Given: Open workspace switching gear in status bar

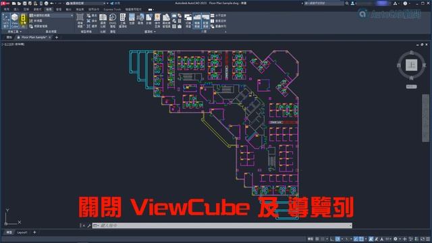Looking at the screenshot, I should tap(396, 239).
